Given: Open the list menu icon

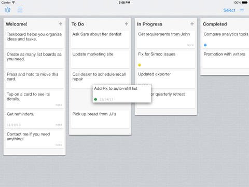Looking at the screenshot, I should tap(20, 10).
